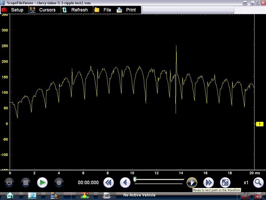Click the magnifying glass zoom icon
266x200 pixels.
click(x=258, y=183)
